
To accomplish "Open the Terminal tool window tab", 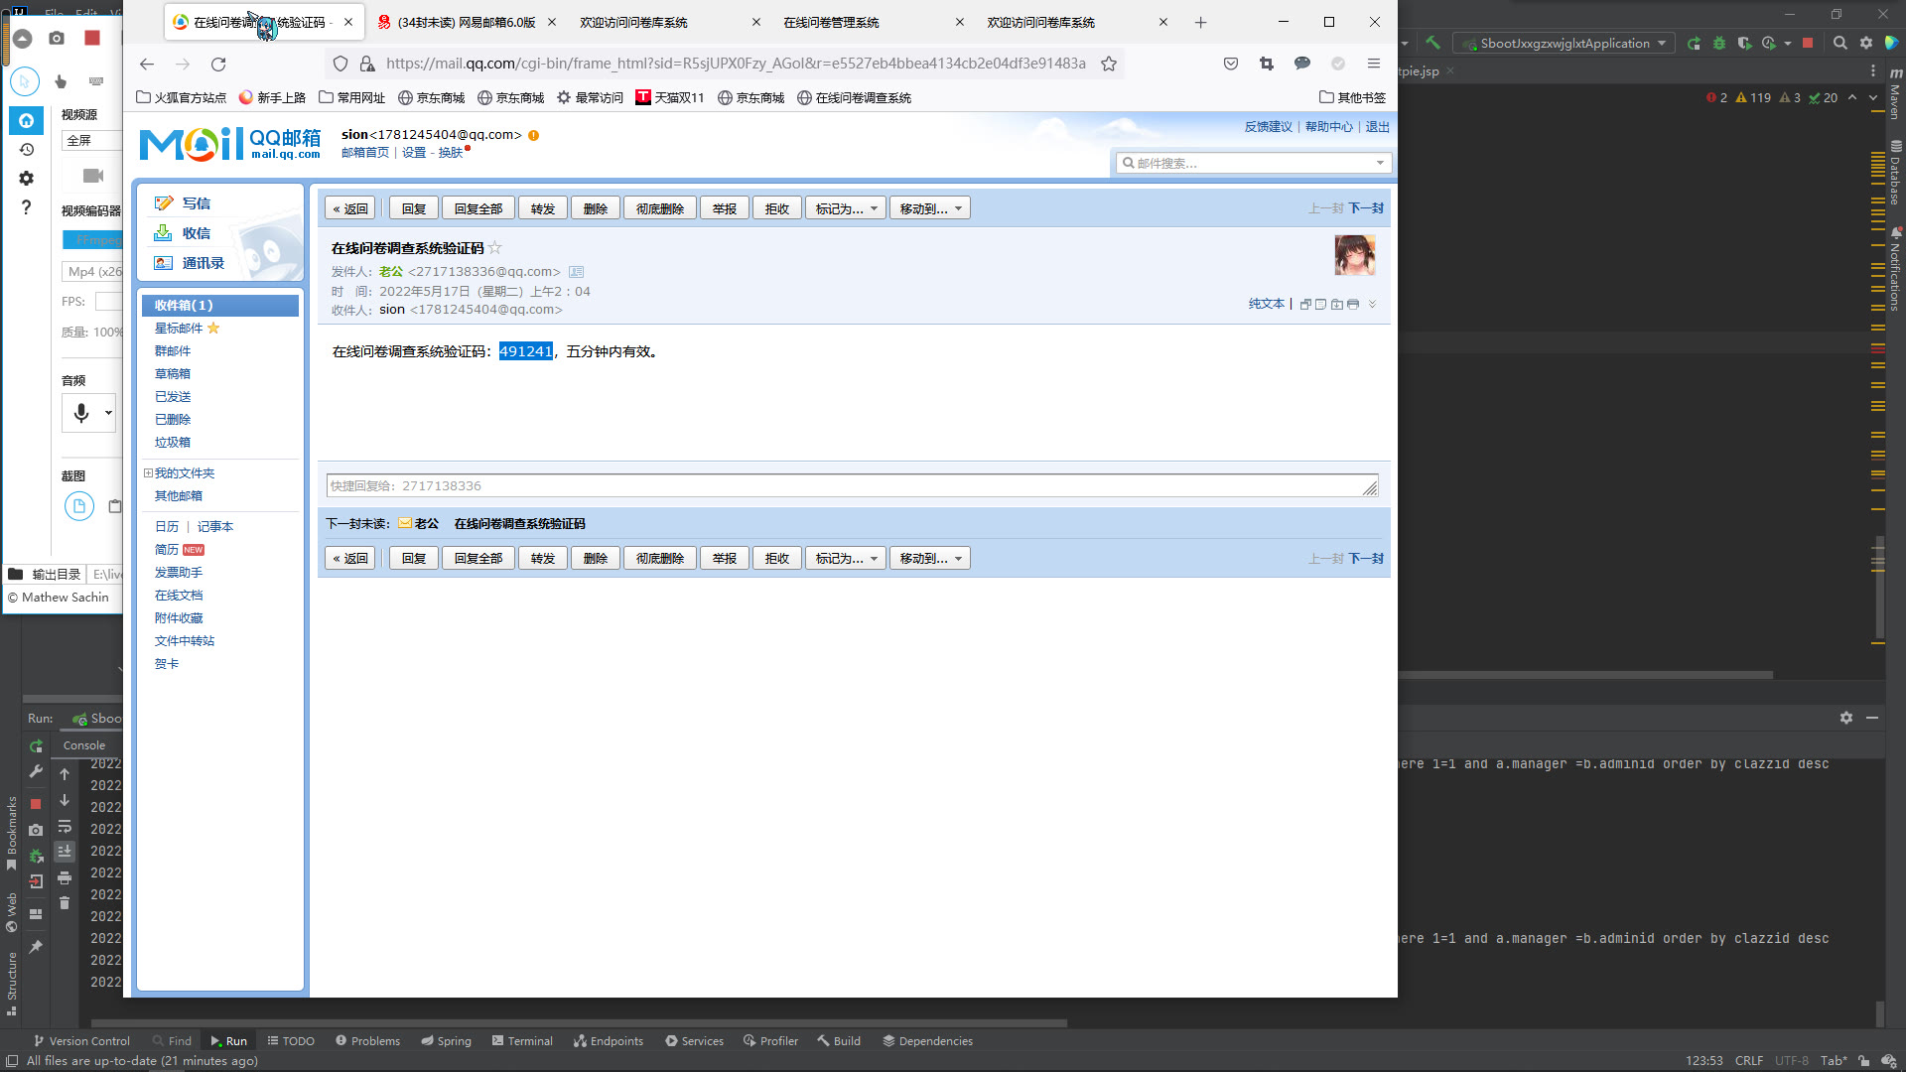I will click(522, 1041).
